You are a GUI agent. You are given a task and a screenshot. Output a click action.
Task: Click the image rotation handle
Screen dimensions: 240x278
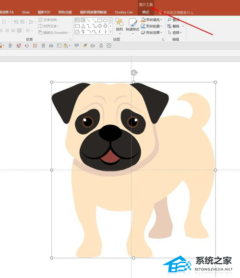coord(134,73)
